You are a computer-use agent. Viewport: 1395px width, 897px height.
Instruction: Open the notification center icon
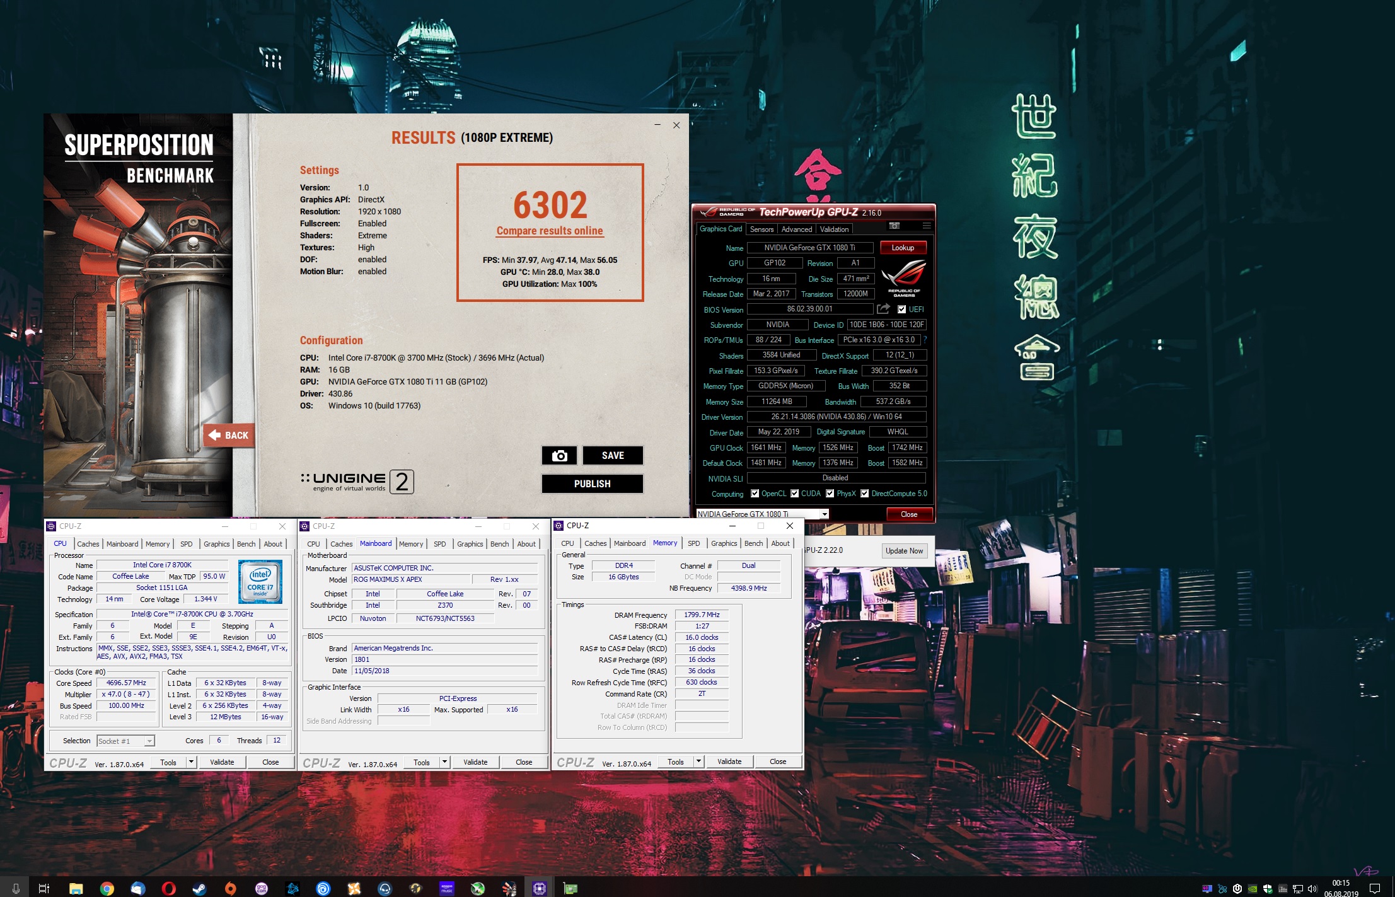coord(1375,889)
